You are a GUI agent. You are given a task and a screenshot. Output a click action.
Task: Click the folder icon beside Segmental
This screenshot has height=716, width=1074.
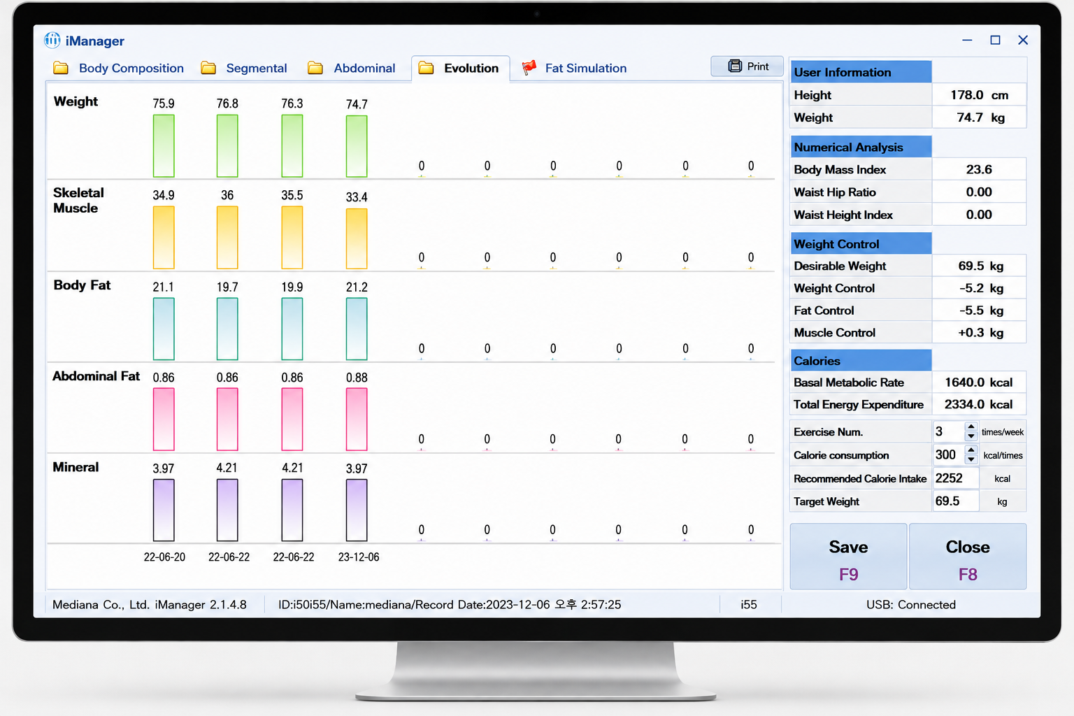pyautogui.click(x=208, y=68)
